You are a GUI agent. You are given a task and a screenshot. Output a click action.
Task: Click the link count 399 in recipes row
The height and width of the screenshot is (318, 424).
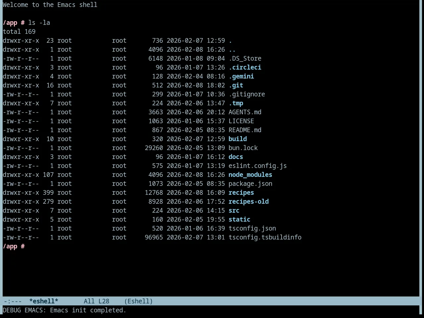[x=48, y=192]
